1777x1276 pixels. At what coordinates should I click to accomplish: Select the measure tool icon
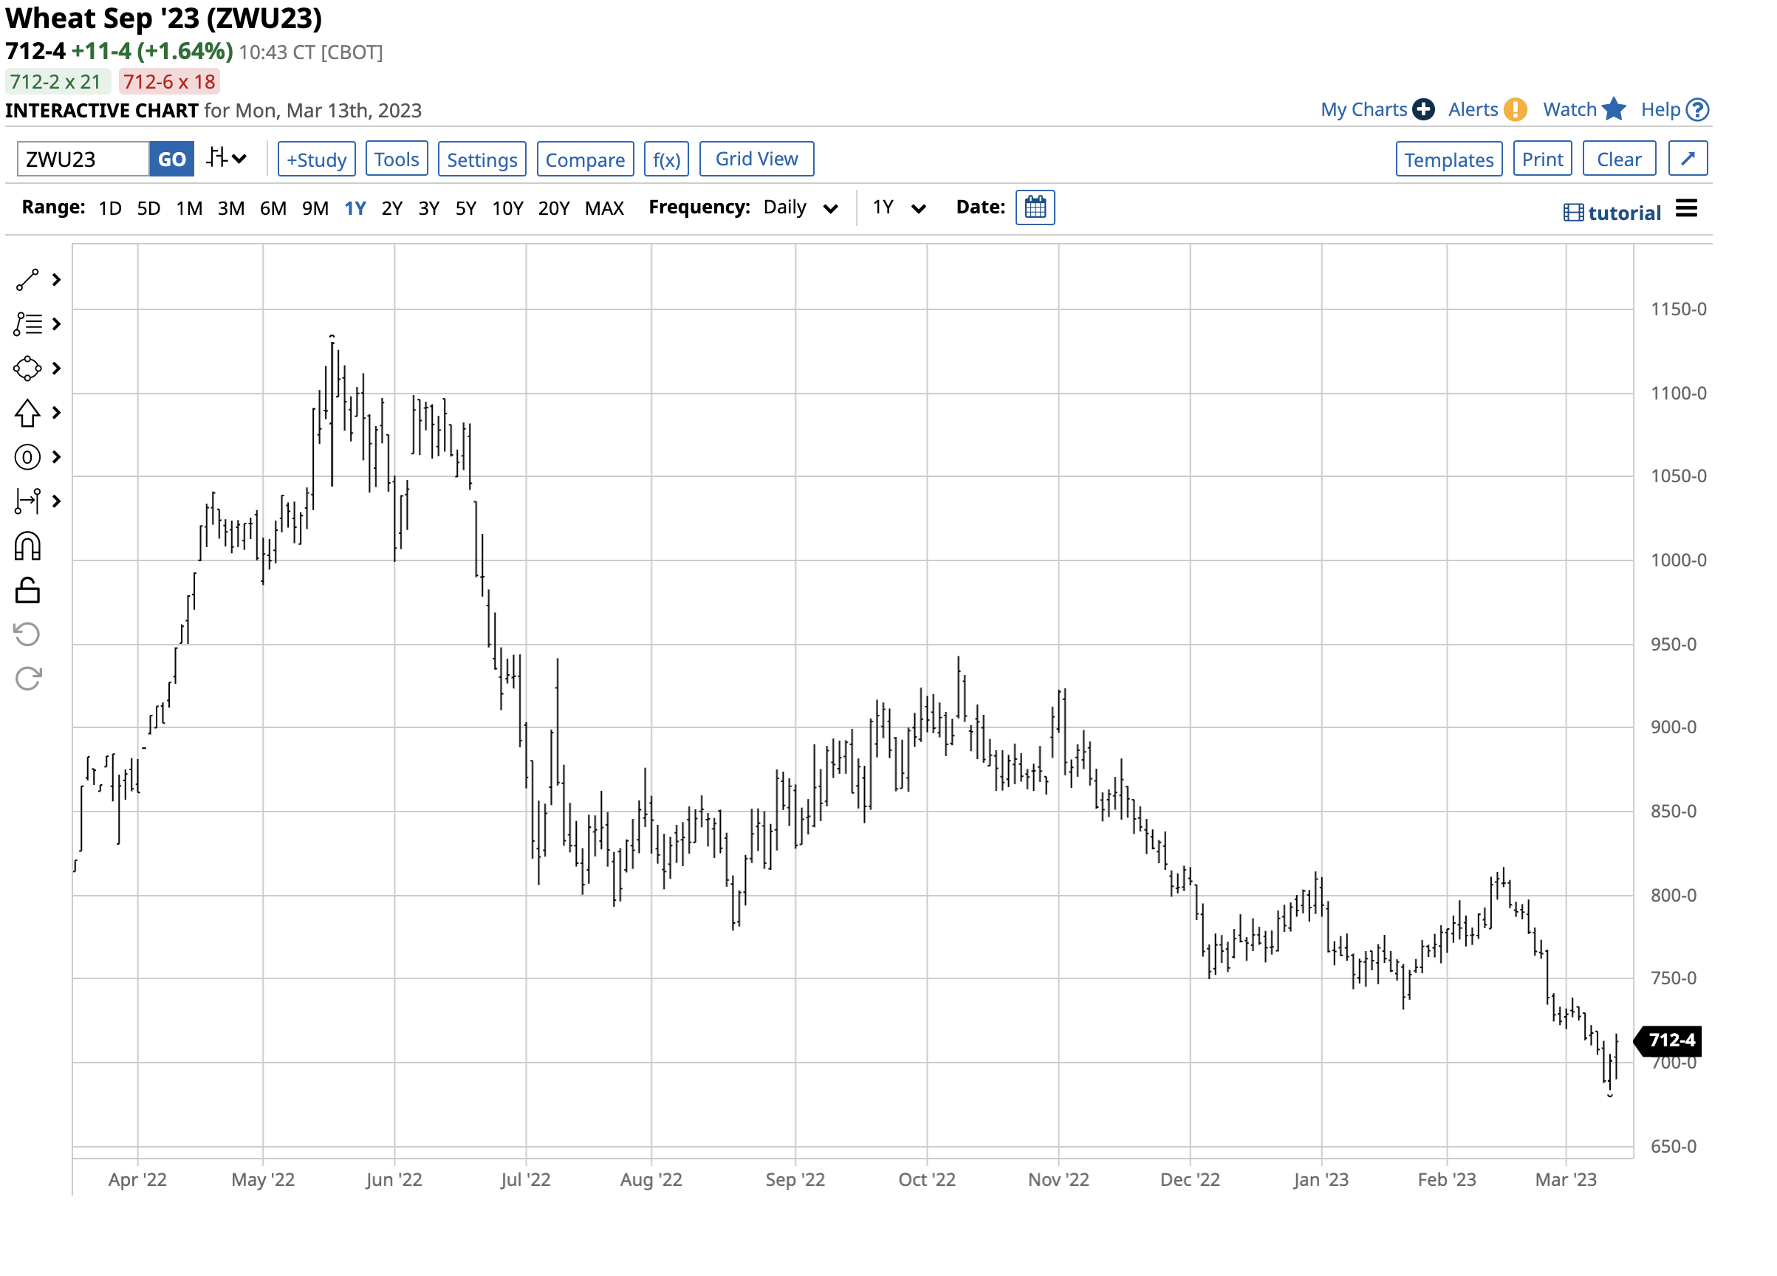27,501
